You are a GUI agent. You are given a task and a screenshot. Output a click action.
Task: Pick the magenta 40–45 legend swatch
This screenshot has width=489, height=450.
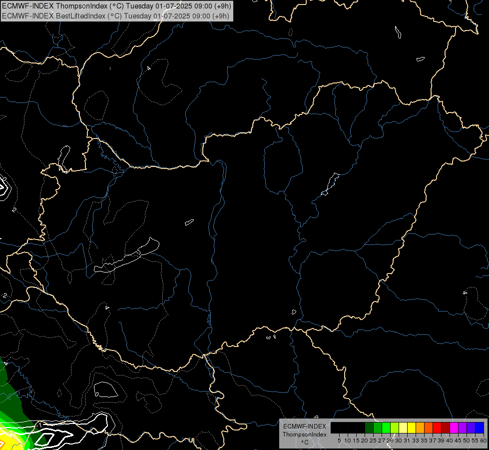(454, 427)
